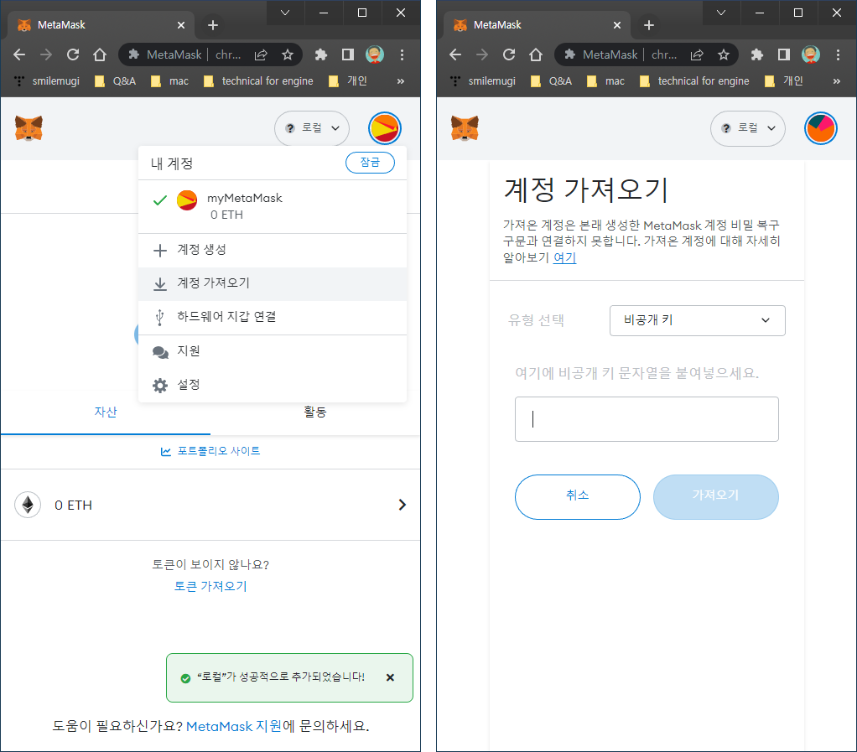Reload page in right browser window

point(509,54)
